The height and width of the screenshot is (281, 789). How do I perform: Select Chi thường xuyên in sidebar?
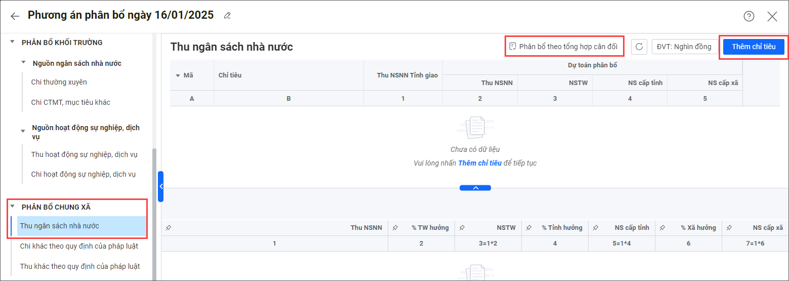tap(56, 82)
